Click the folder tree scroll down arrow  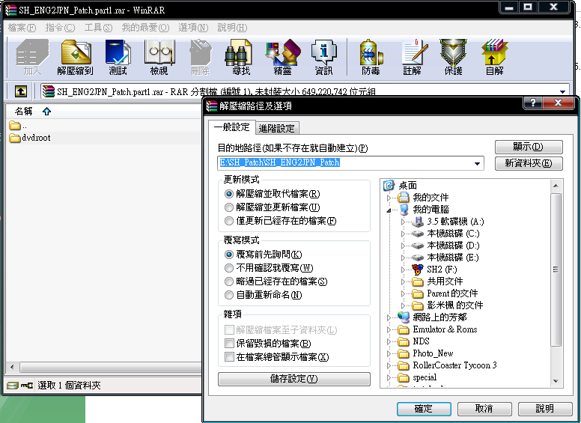pos(556,381)
